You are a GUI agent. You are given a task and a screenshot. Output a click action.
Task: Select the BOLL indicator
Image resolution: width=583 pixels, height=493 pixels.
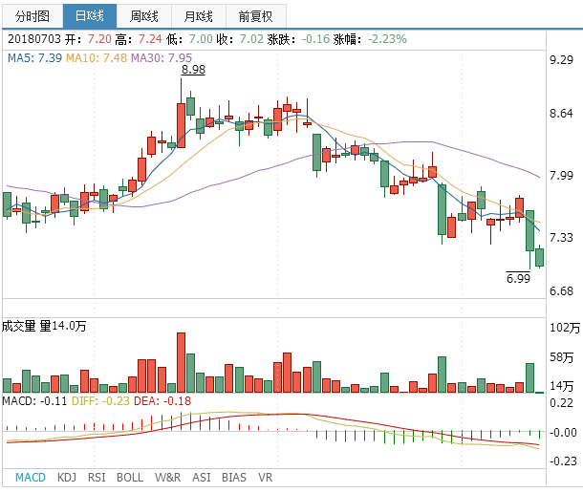click(x=130, y=477)
